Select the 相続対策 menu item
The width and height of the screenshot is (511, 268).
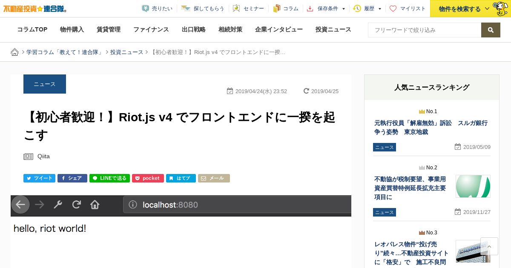[x=230, y=29]
